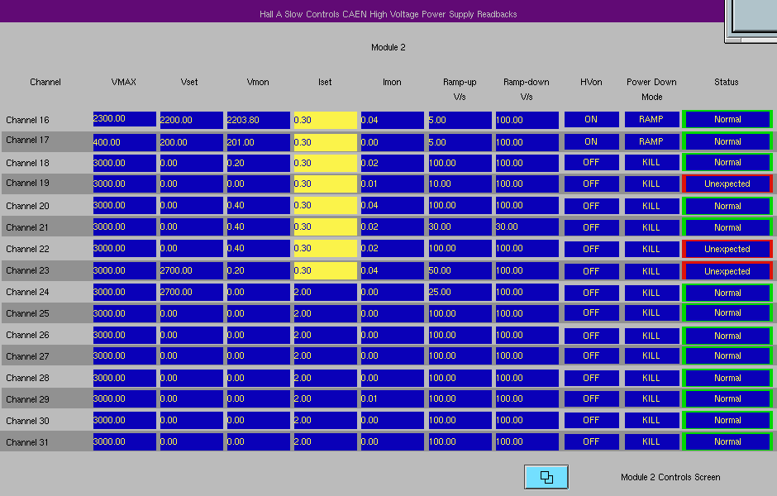Click Channel 29 Imon reading 0.01
This screenshot has width=777, height=496.
coord(393,399)
